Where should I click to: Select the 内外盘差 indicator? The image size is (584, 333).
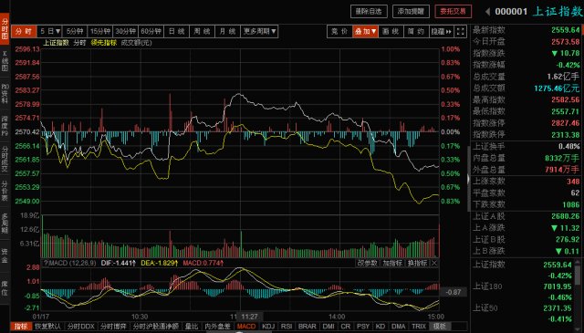(x=218, y=327)
